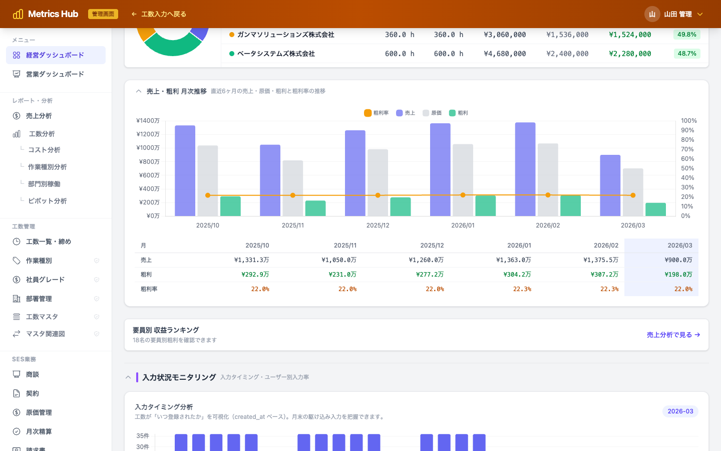Screen dimensions: 721x451
Task: Click the 48.7% margin badge
Action: point(687,54)
